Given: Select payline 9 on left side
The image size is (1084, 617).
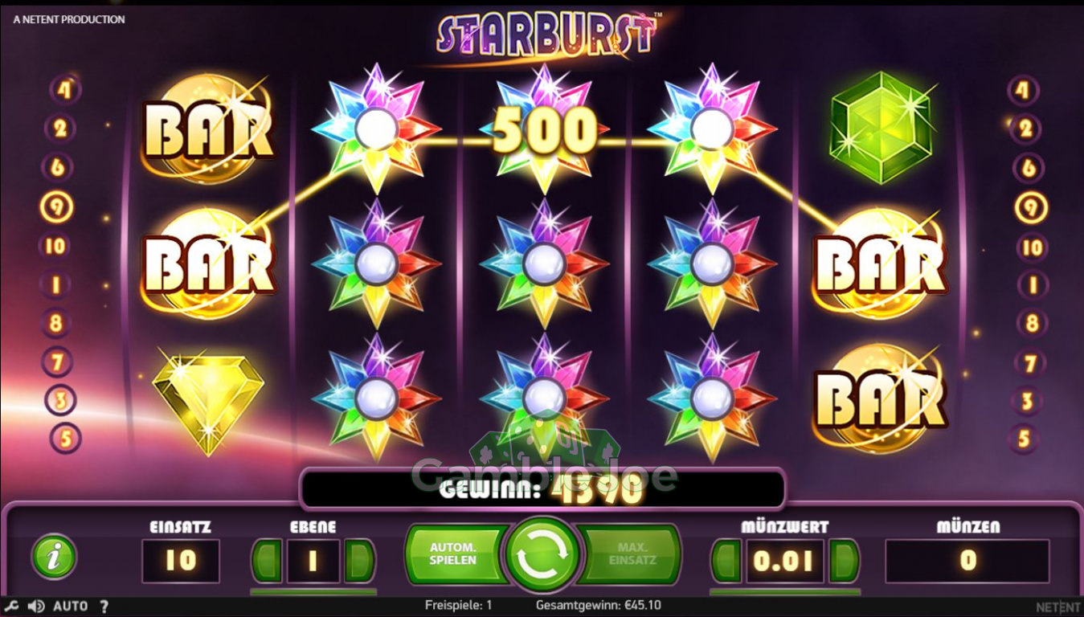Looking at the screenshot, I should pos(56,207).
